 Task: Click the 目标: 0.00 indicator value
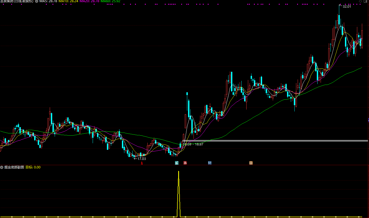click(33, 167)
